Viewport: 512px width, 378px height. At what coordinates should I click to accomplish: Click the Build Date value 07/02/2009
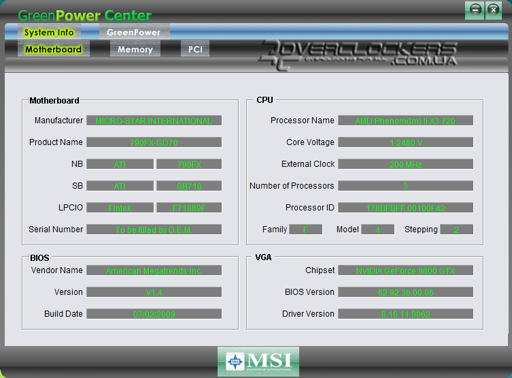click(154, 314)
